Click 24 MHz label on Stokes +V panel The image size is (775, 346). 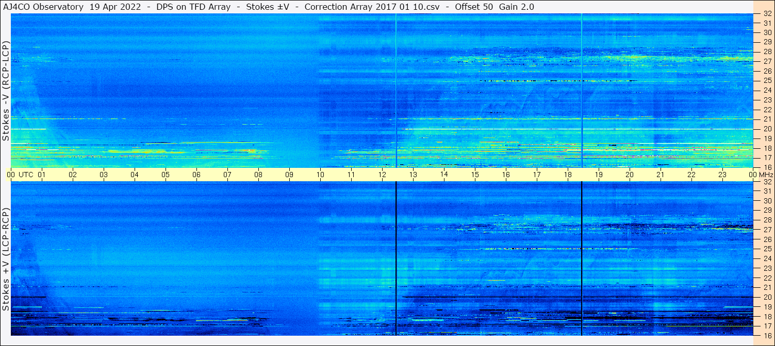(x=767, y=258)
